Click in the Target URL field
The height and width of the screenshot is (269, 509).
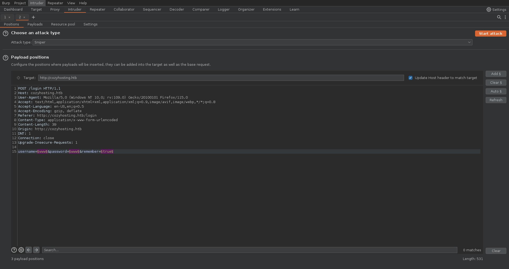pos(221,78)
